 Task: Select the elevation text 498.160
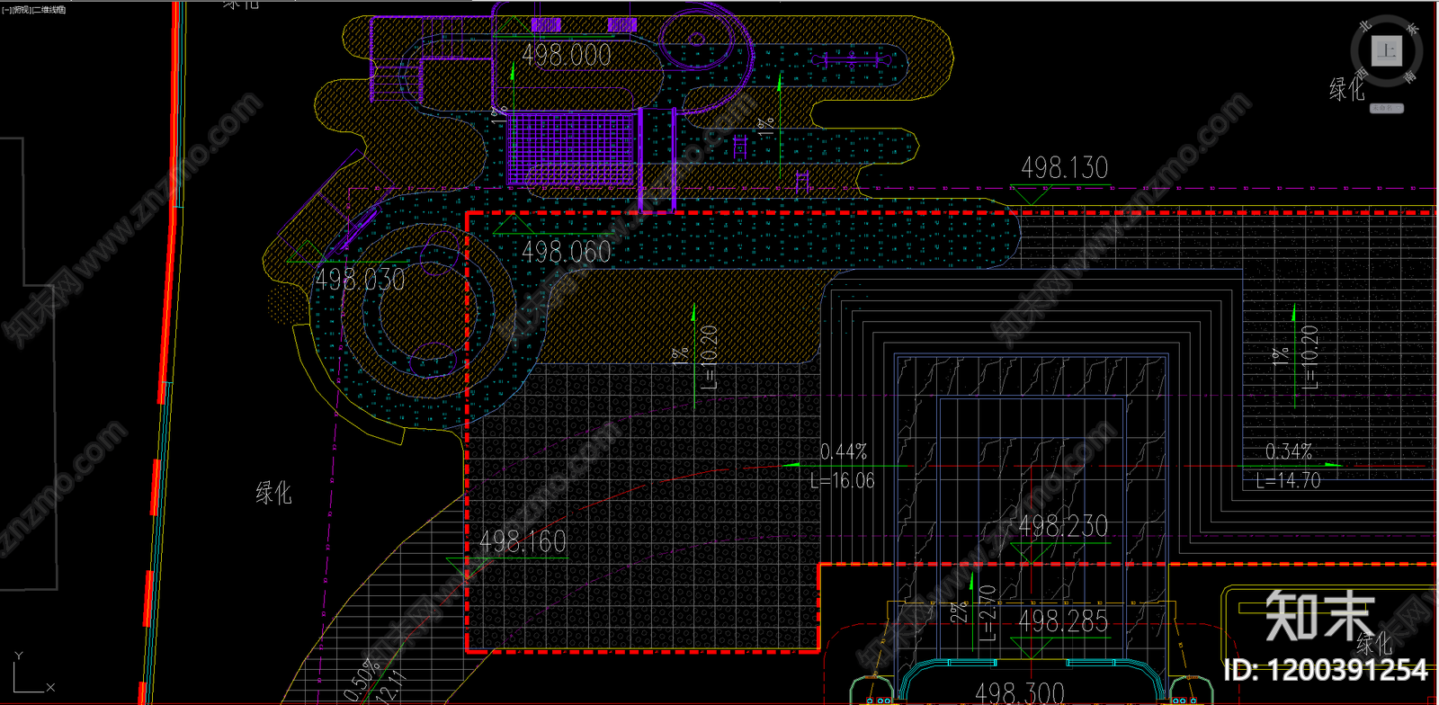(523, 541)
